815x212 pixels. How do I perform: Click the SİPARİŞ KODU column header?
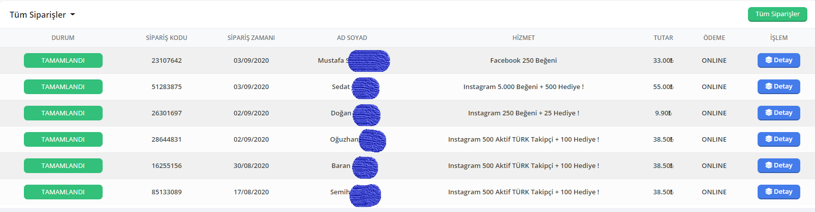click(167, 38)
